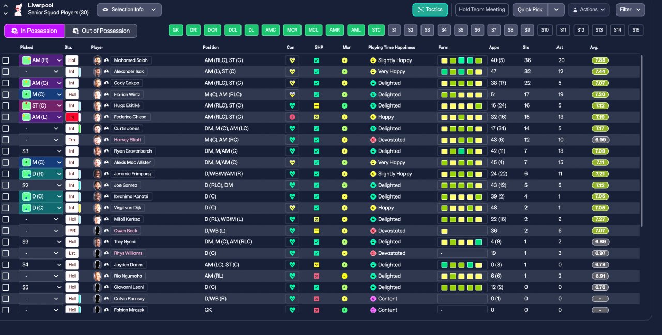
Task: Click Owen Beck's yellow sharpness icon
Action: point(317,231)
